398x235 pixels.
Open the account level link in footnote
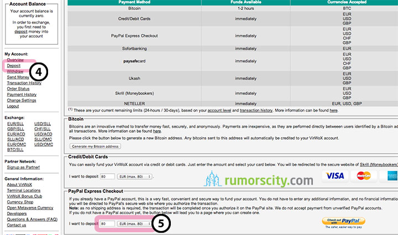coord(219,111)
